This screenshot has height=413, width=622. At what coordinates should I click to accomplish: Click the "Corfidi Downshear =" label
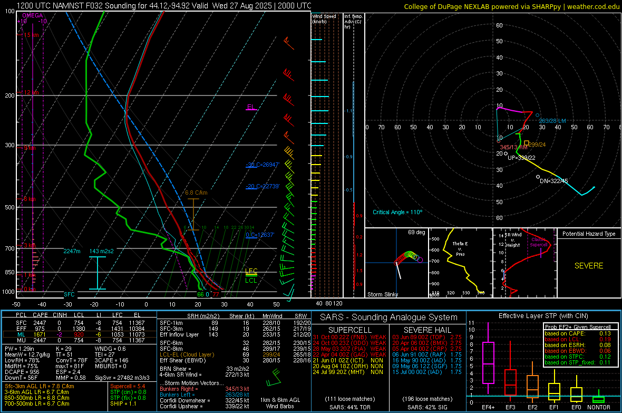[184, 400]
